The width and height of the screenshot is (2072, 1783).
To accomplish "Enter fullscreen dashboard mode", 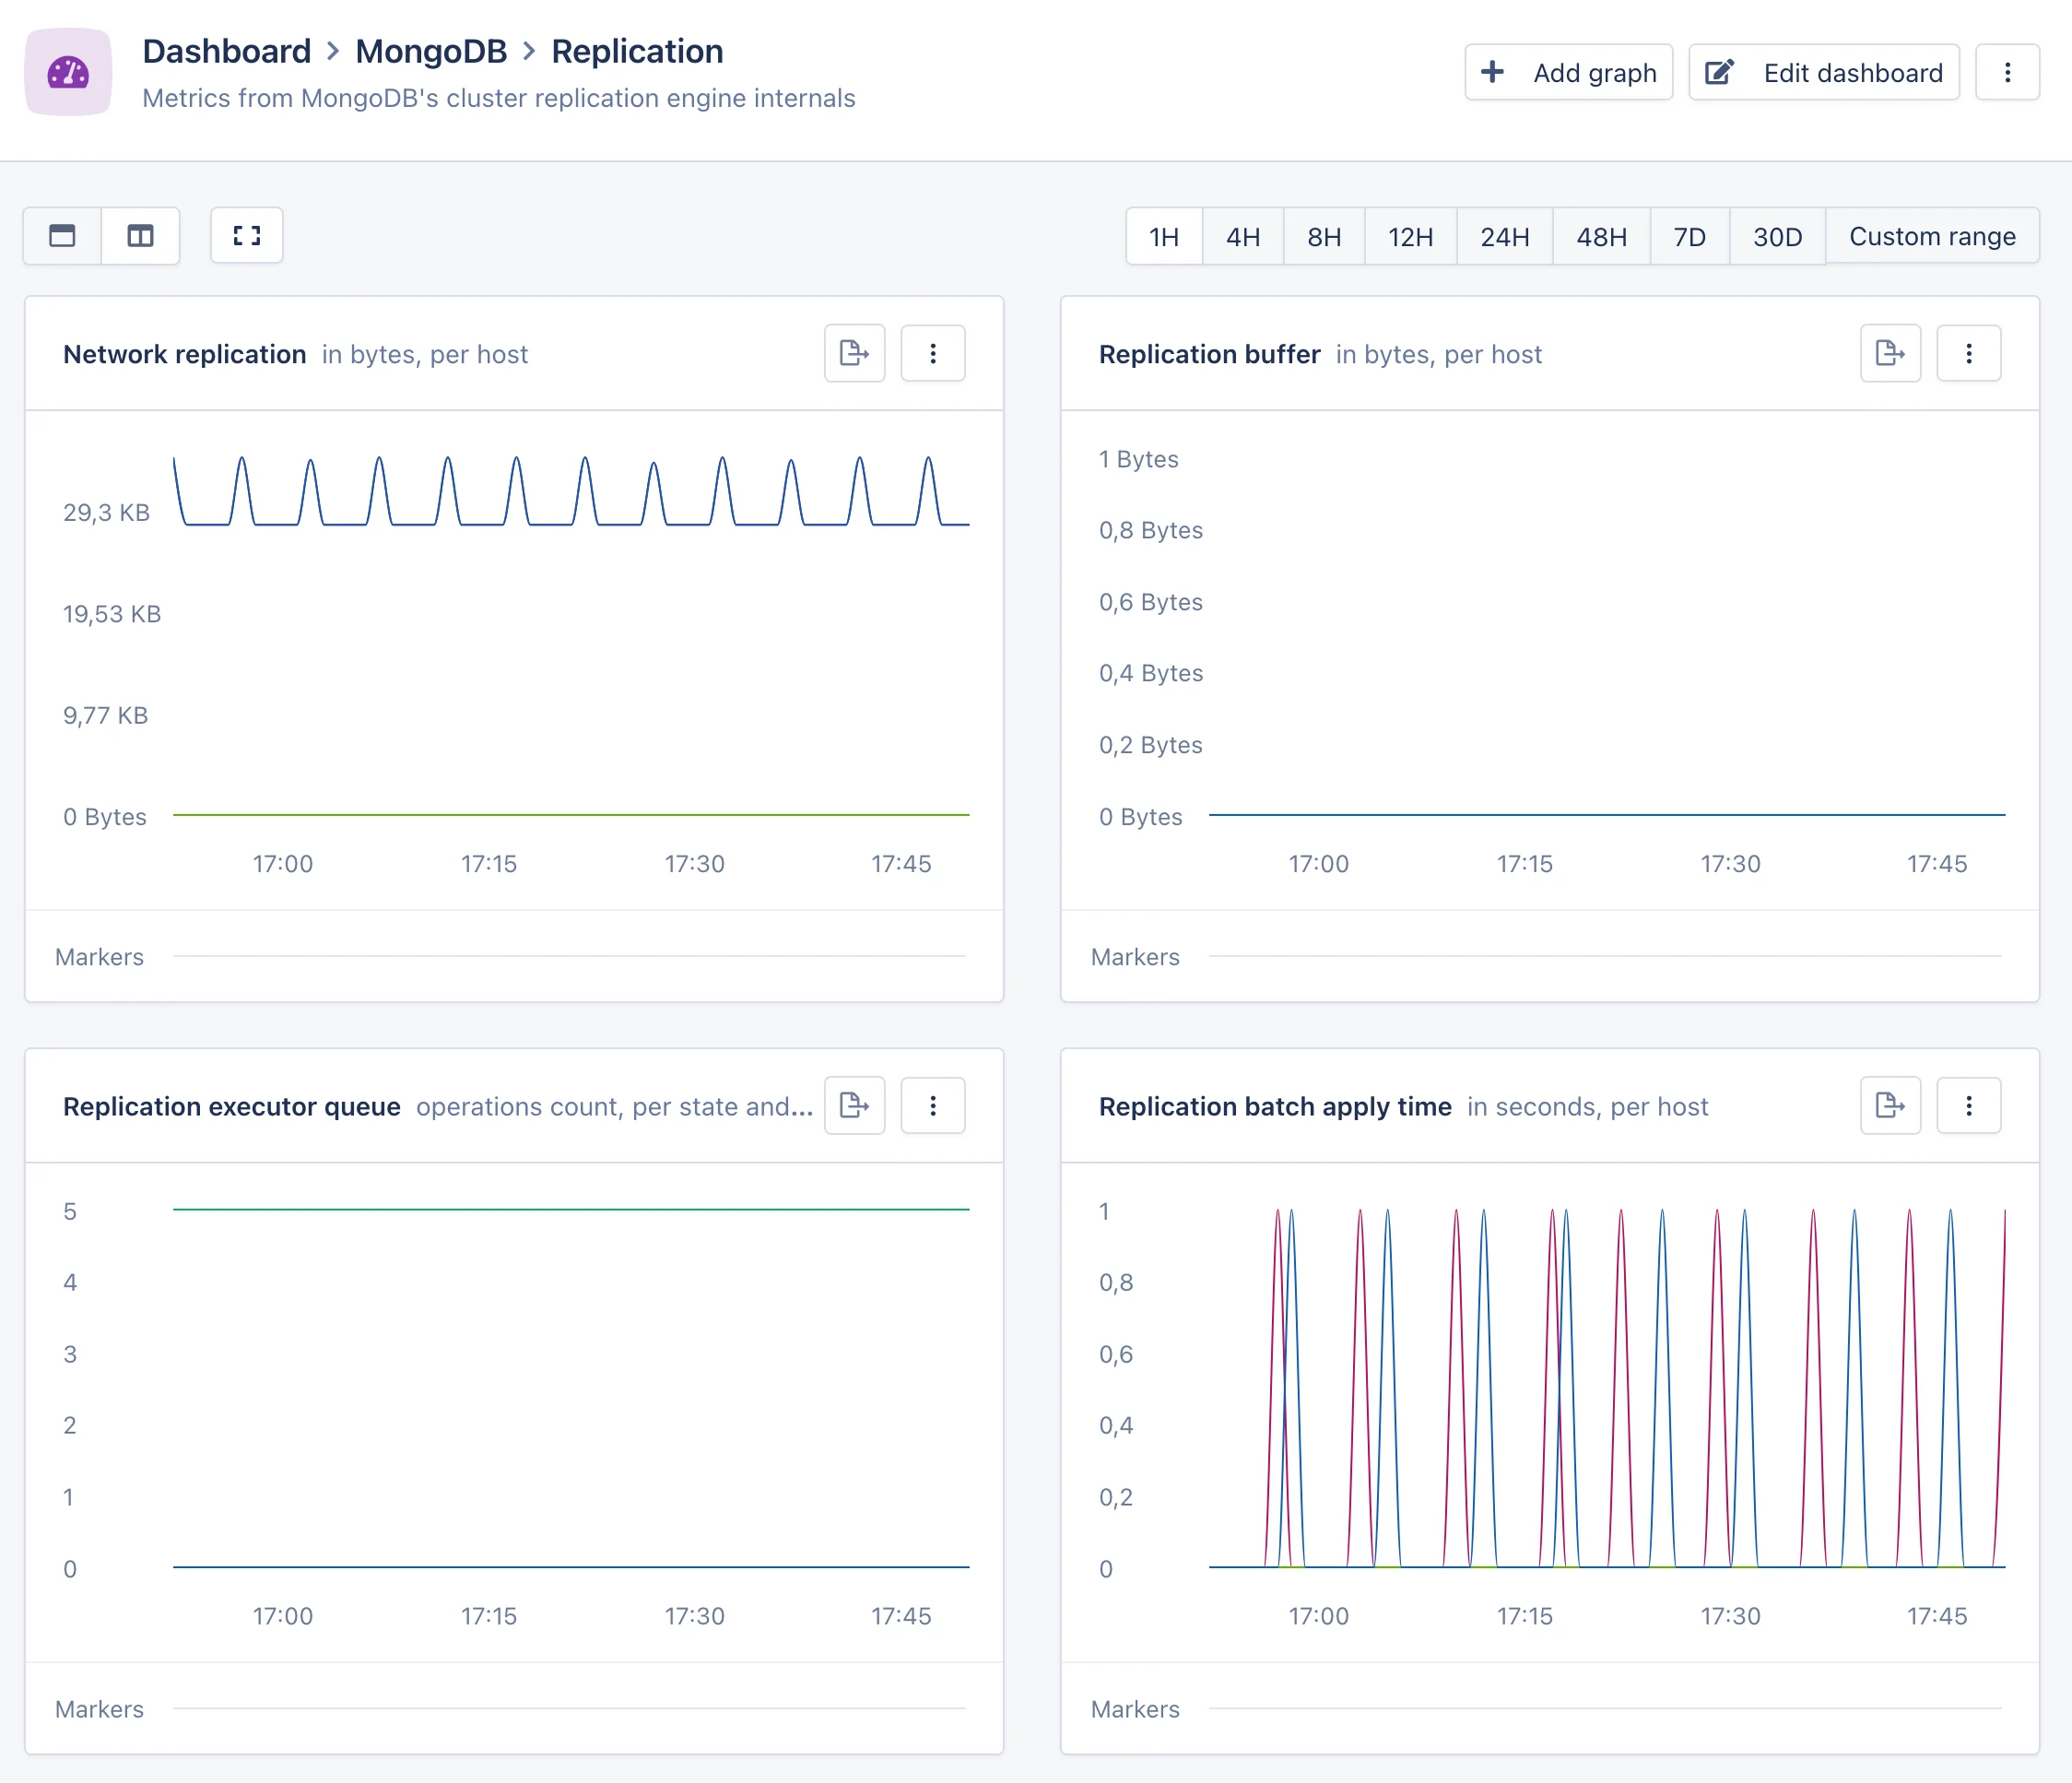I will pos(247,236).
